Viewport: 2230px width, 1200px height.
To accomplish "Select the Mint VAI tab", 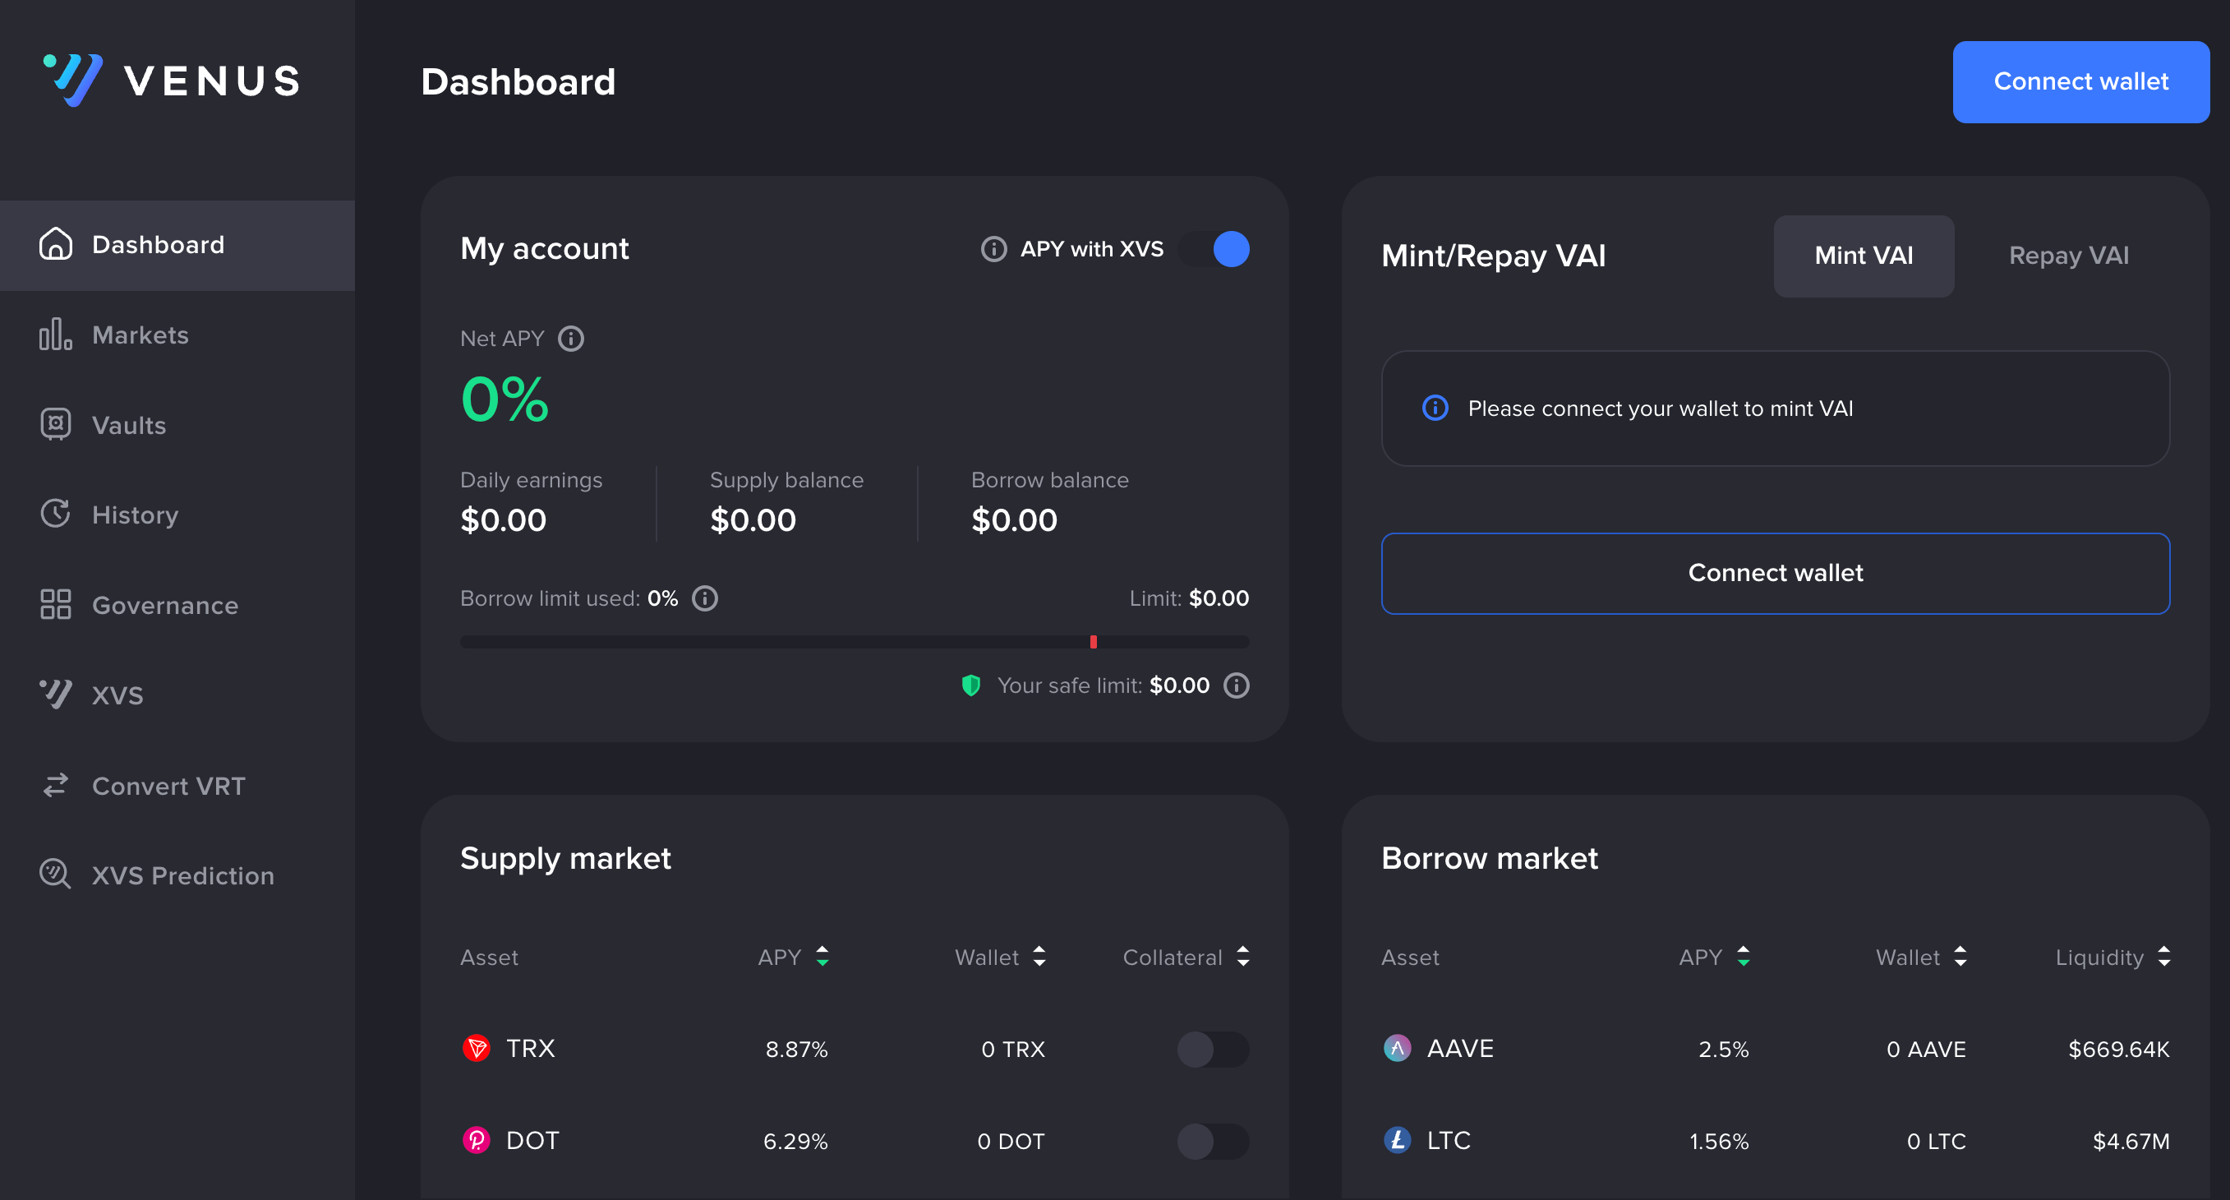I will coord(1863,256).
